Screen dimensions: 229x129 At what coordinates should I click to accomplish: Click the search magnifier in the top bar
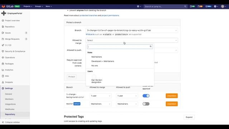[185, 6]
